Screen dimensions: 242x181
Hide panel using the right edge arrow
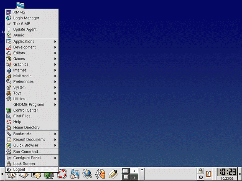[240, 174]
